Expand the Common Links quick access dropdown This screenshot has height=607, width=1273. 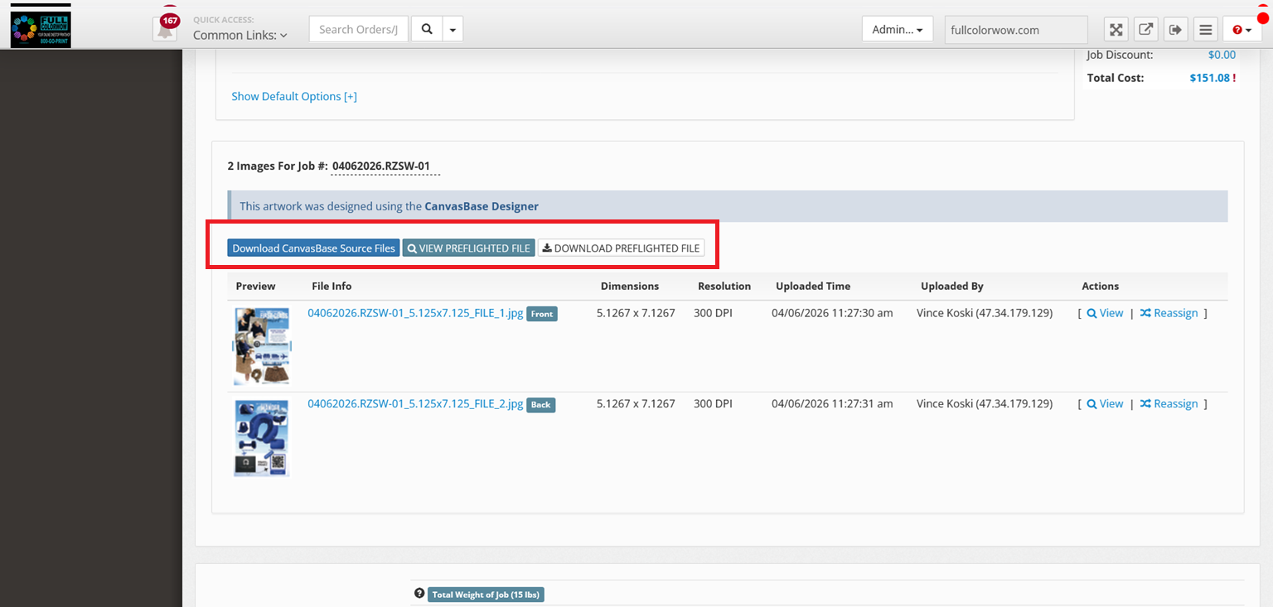240,35
